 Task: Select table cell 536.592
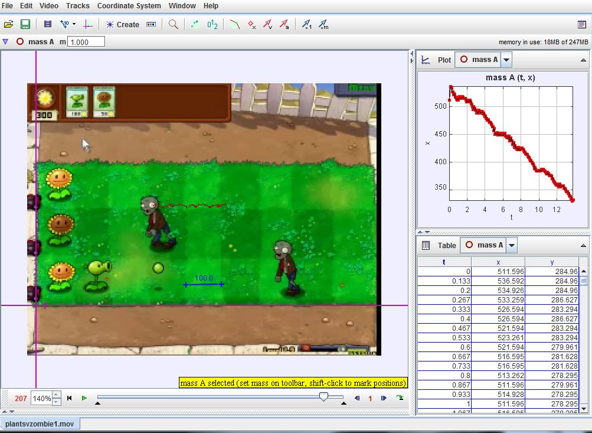[498, 281]
